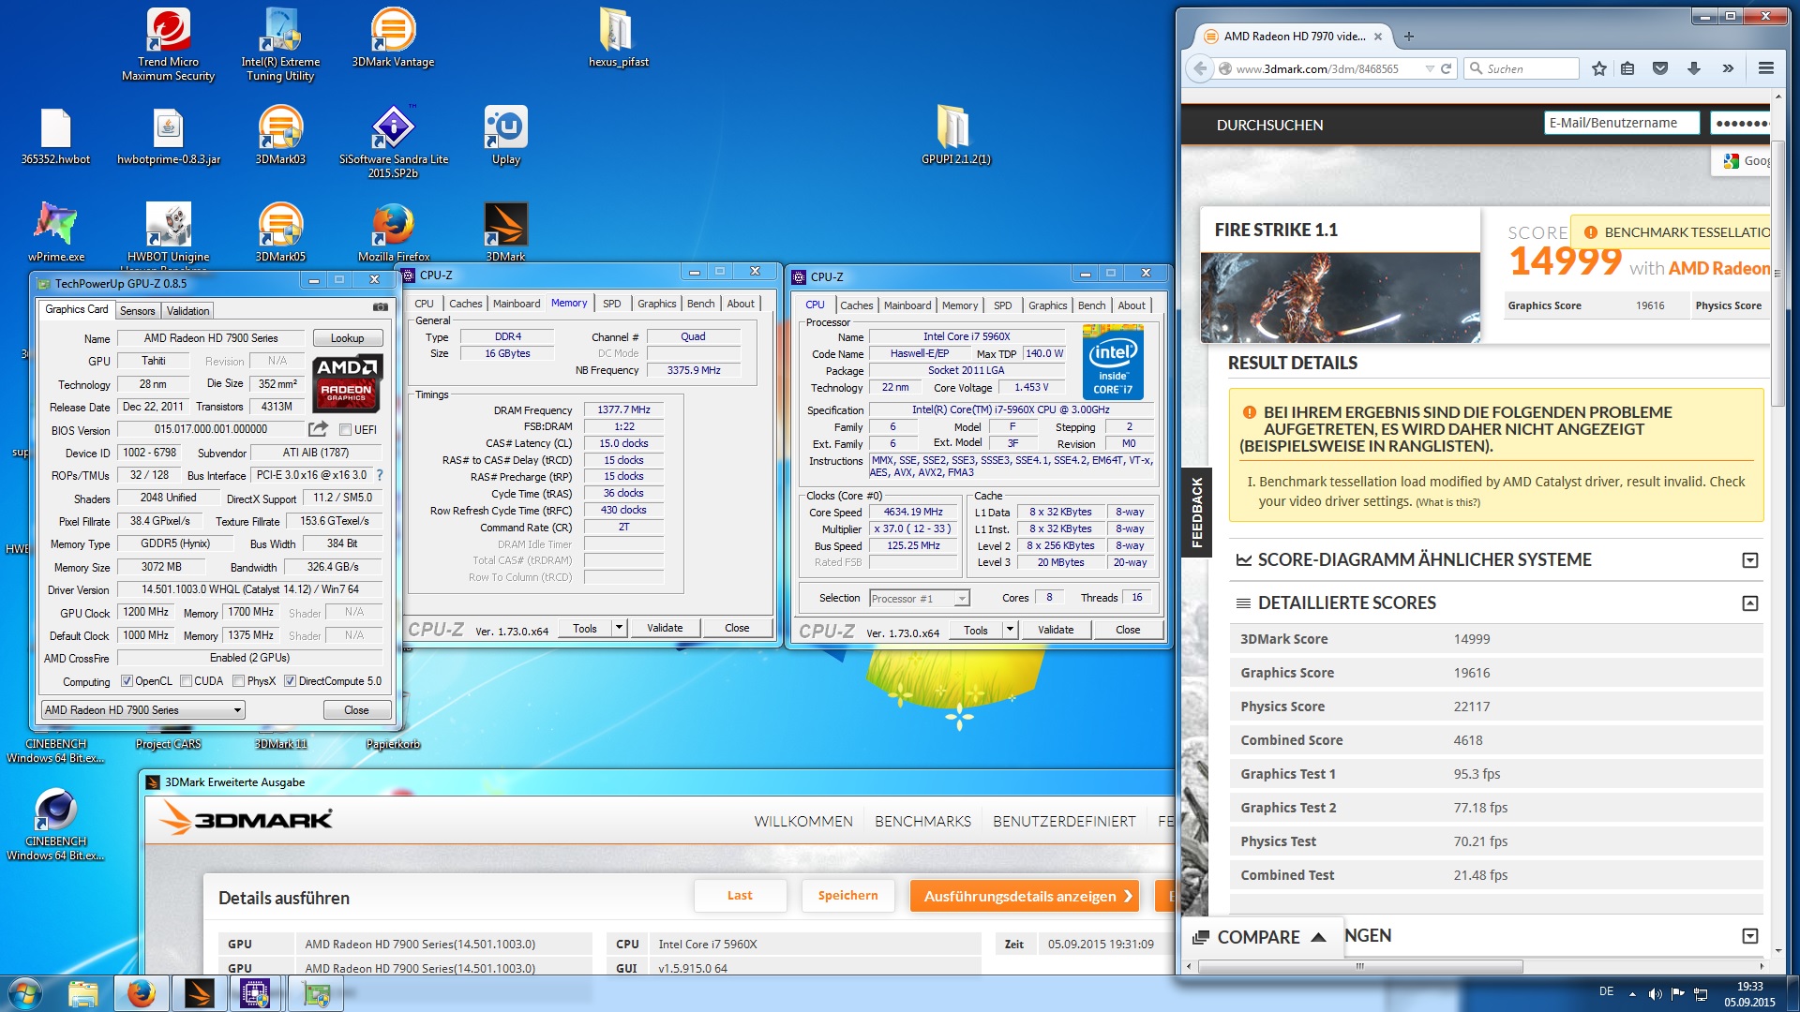1800x1012 pixels.
Task: Switch to Sensors tab in GPU-Z
Action: click(137, 311)
